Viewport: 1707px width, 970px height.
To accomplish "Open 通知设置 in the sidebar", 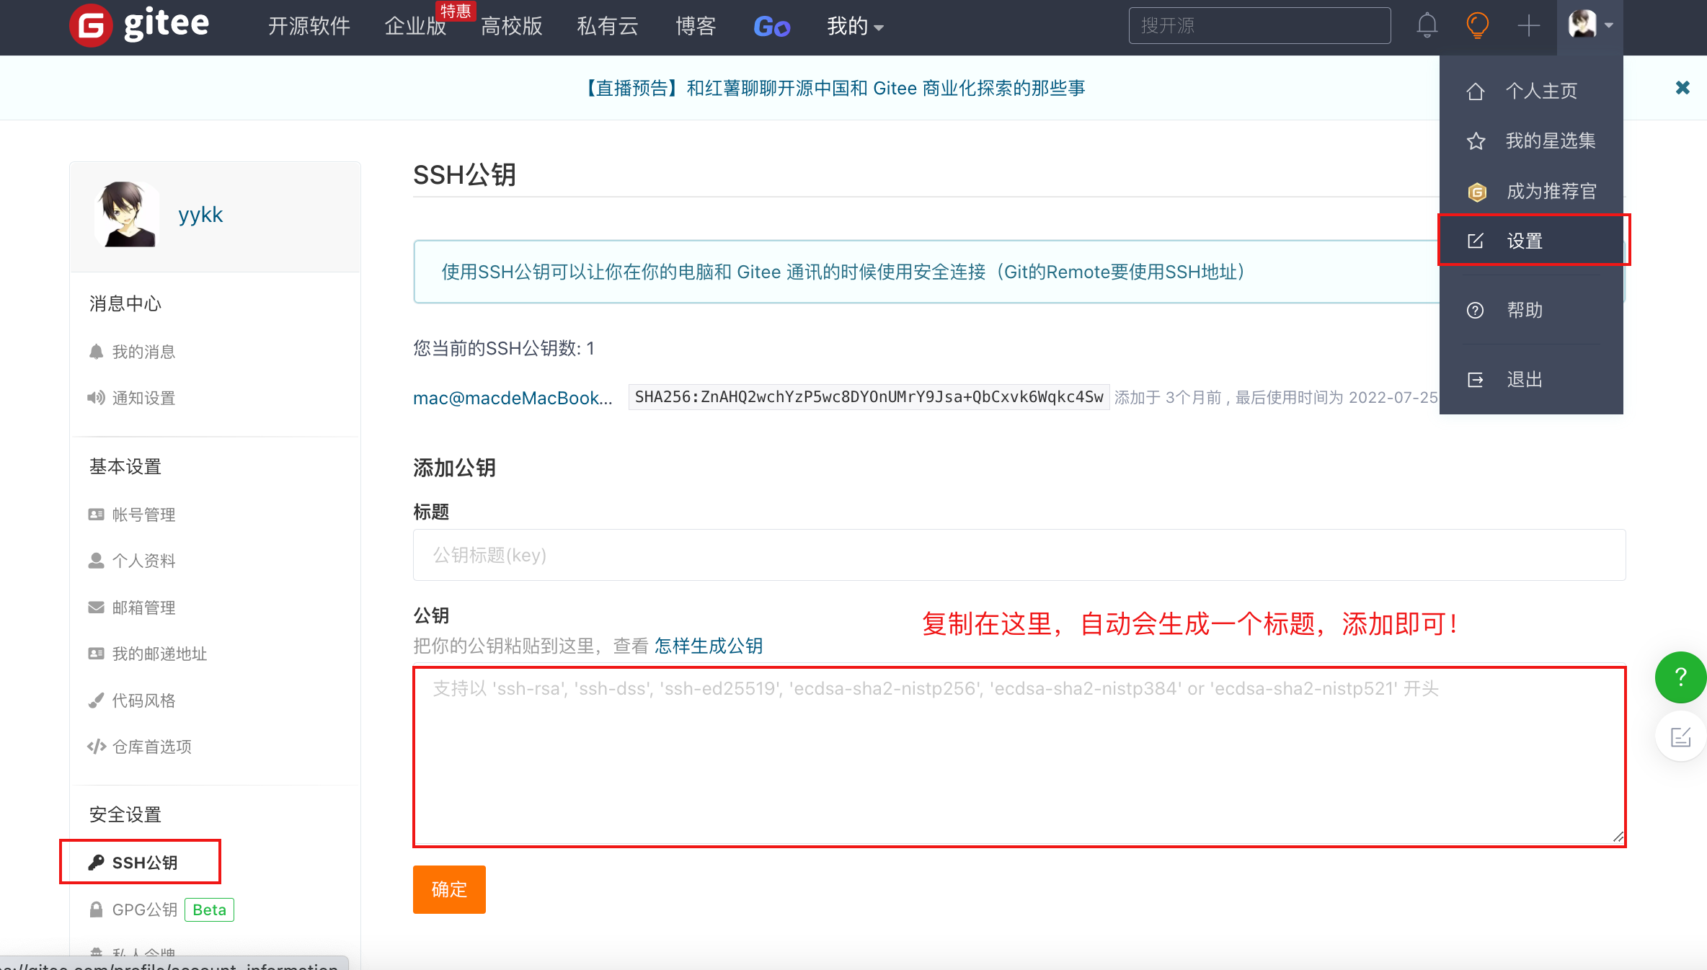I will point(143,398).
